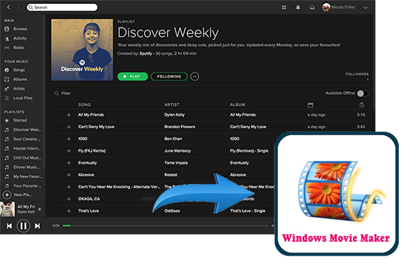Image resolution: width=419 pixels, height=275 pixels.
Task: Pause the current track
Action: [x=23, y=226]
